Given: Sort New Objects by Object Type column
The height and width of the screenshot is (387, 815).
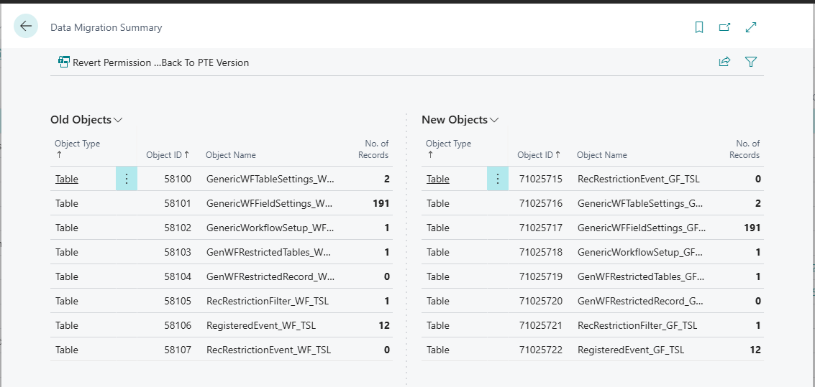Looking at the screenshot, I should [449, 149].
